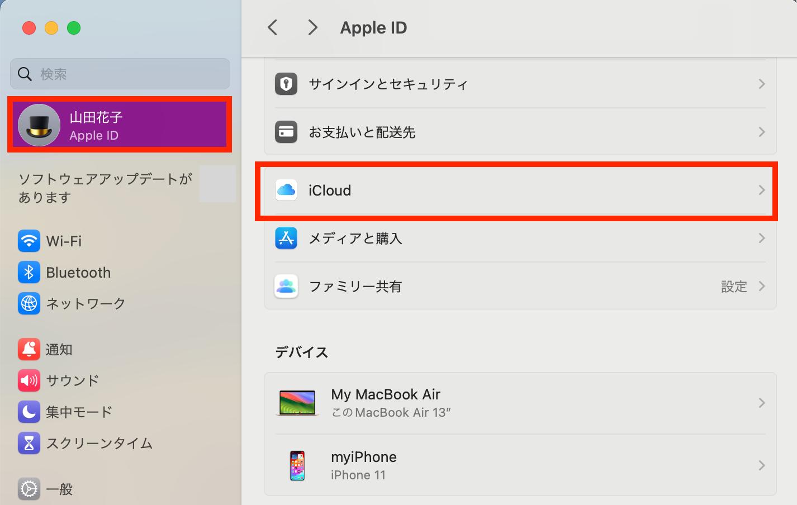Click the サインインとセキュリティ key icon
This screenshot has height=505, width=797.
[x=286, y=84]
